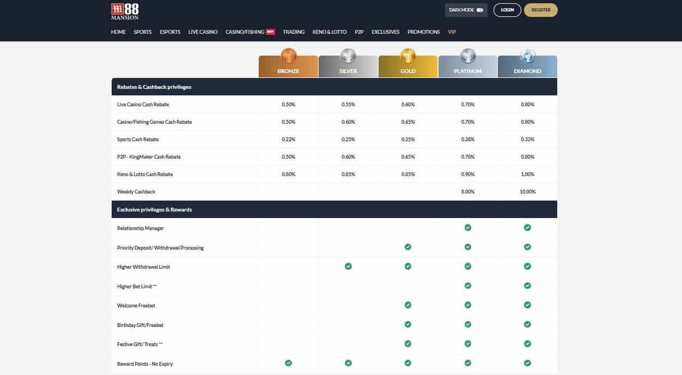The image size is (682, 375).
Task: Click Diamond checkmark for Relationship Manager
Action: (x=527, y=228)
